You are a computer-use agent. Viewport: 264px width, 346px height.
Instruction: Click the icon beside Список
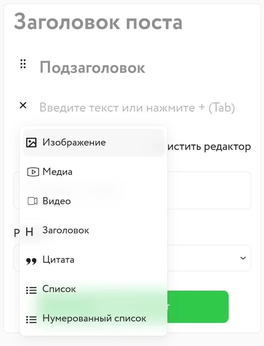(31, 290)
